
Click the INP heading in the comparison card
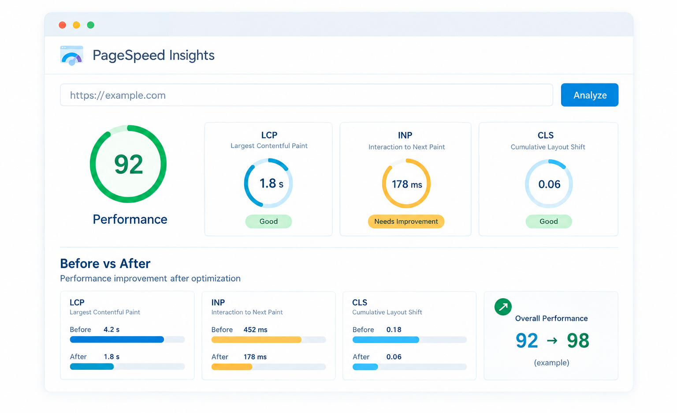(218, 303)
